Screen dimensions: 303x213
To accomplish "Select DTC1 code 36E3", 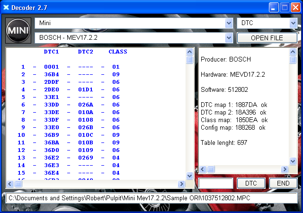I will pos(52,165).
